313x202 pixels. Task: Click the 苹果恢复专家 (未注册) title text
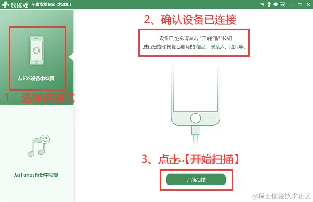click(51, 4)
